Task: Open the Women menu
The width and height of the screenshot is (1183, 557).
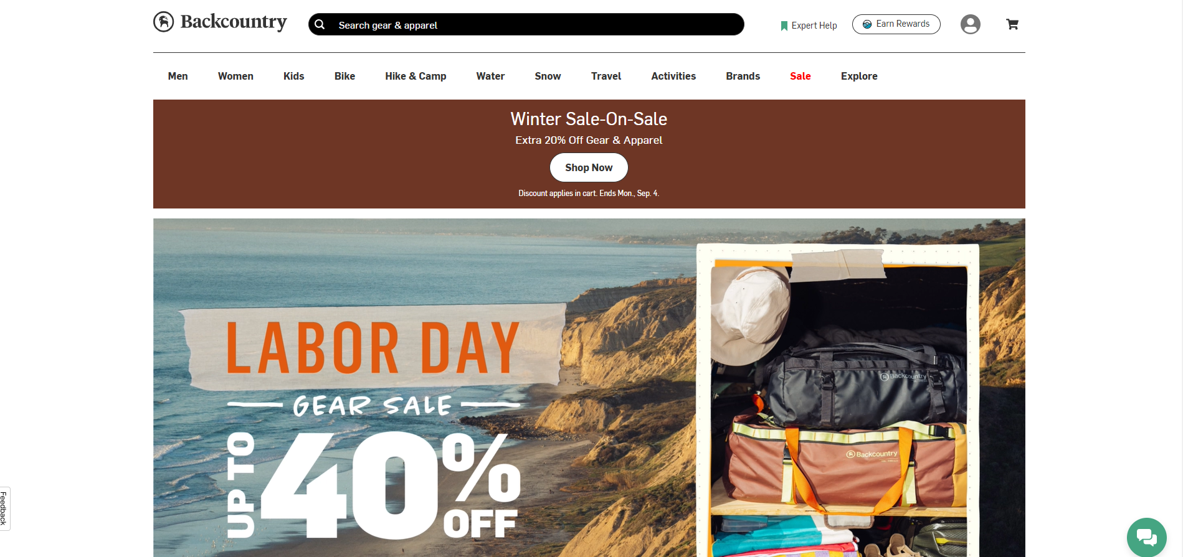Action: (235, 76)
